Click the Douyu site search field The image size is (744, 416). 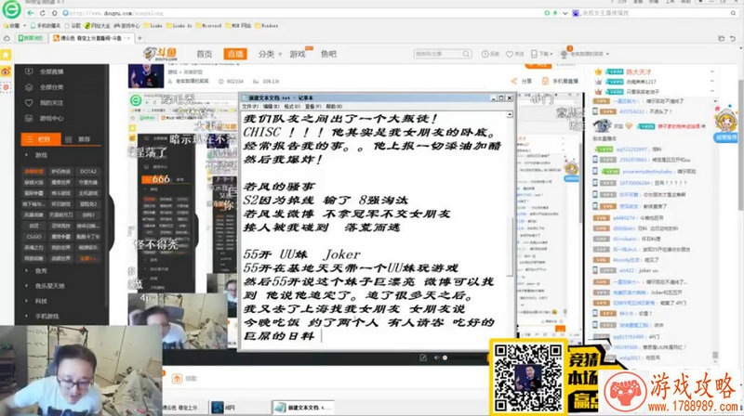(437, 54)
